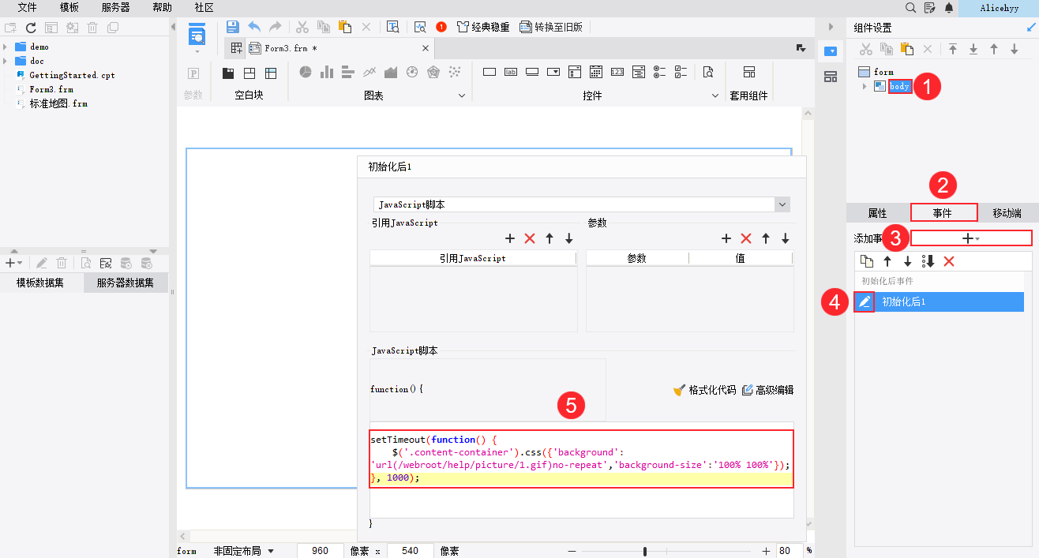Add a date calendar widget
The height and width of the screenshot is (558, 1039).
597,72
